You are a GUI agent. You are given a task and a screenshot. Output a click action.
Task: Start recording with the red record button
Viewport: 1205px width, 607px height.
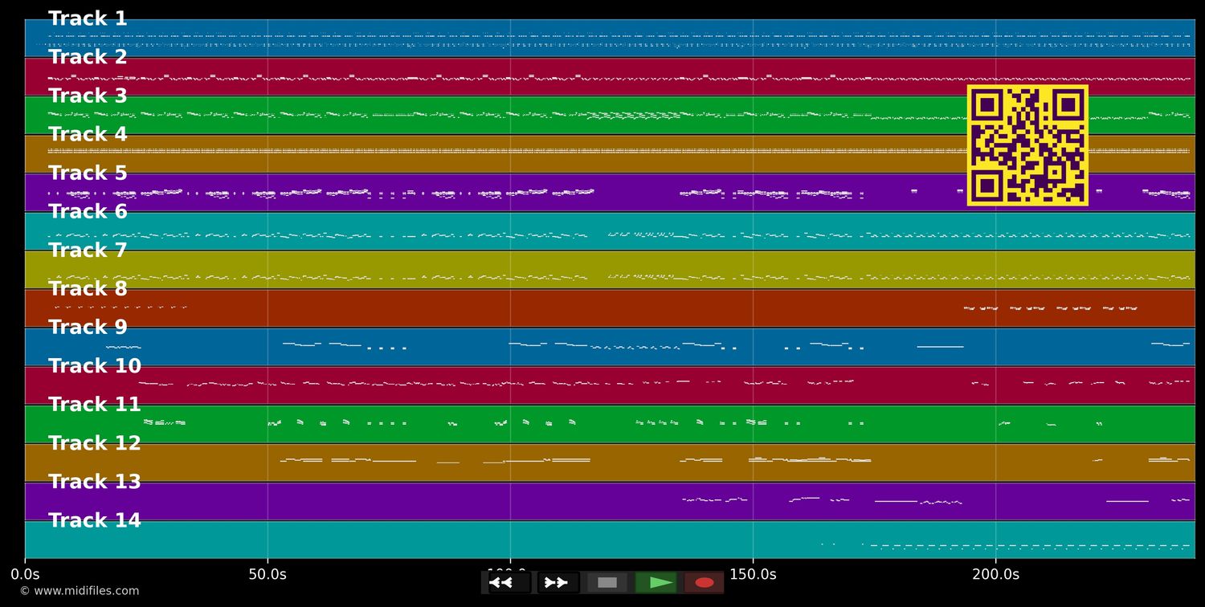[705, 582]
